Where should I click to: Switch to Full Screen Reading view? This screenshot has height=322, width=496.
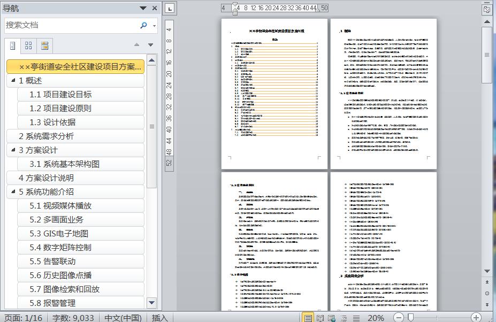tap(320, 318)
